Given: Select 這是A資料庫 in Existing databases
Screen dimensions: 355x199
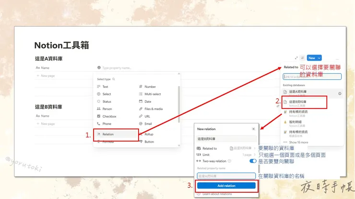Looking at the screenshot, I should click(312, 93).
